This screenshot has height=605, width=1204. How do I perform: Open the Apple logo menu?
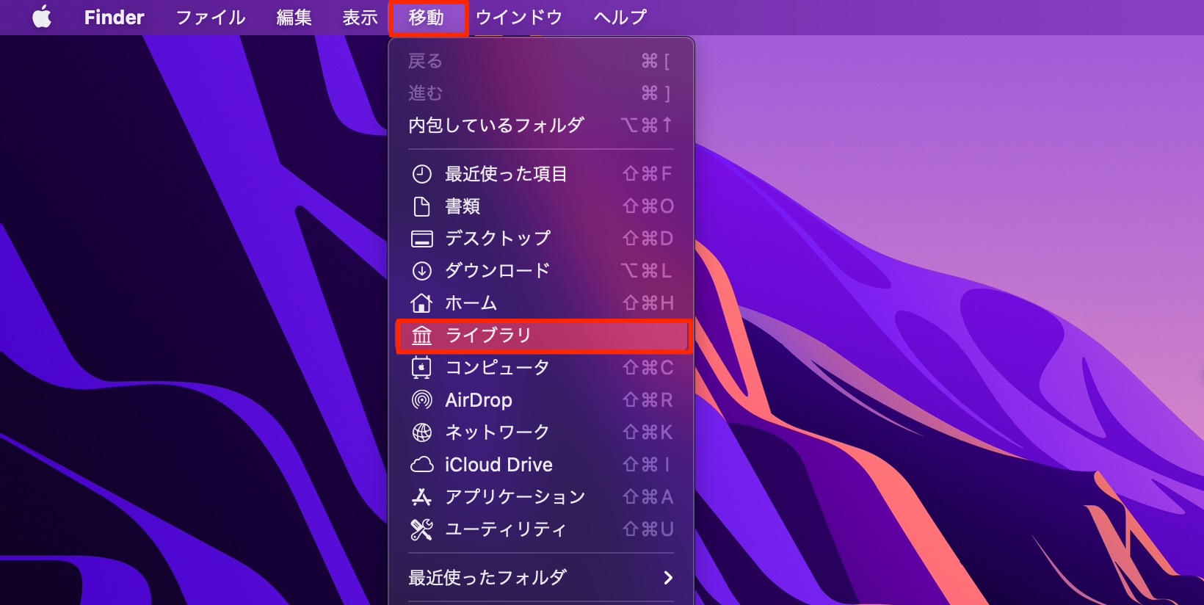click(x=42, y=17)
